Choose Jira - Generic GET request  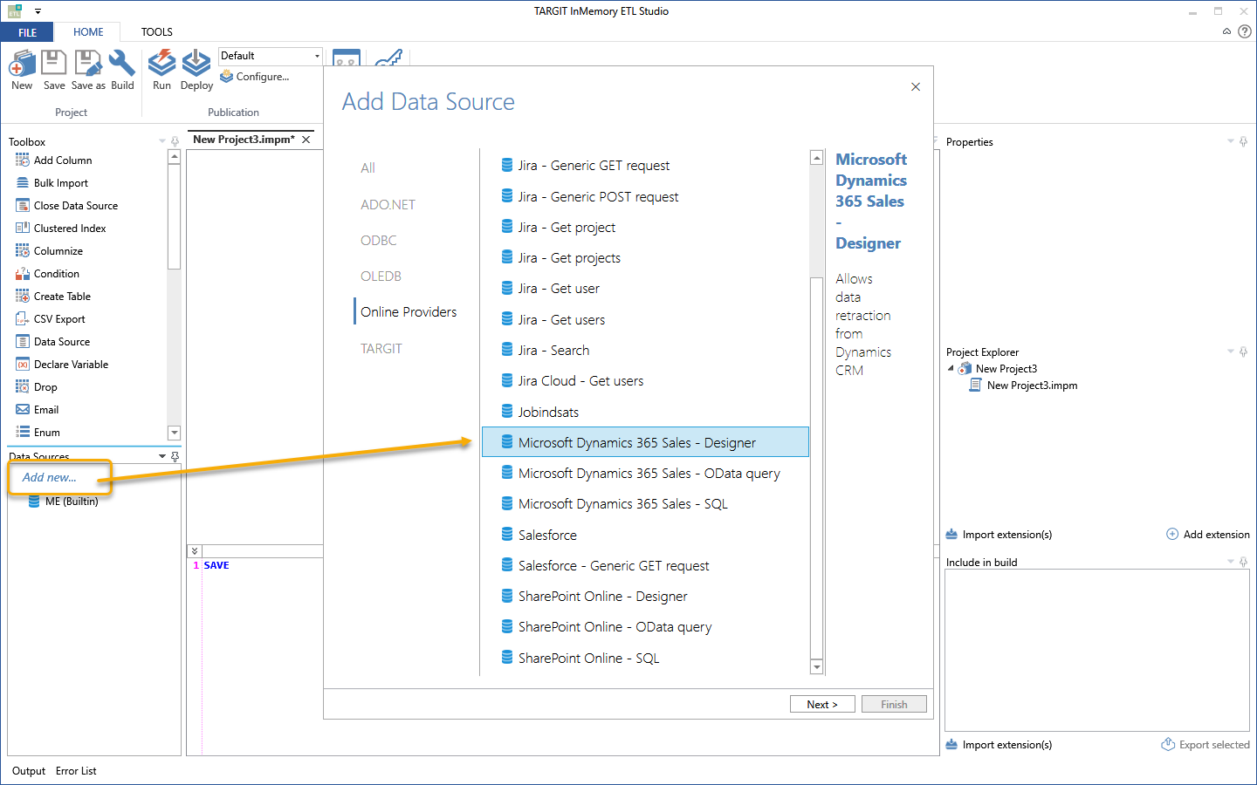point(645,166)
